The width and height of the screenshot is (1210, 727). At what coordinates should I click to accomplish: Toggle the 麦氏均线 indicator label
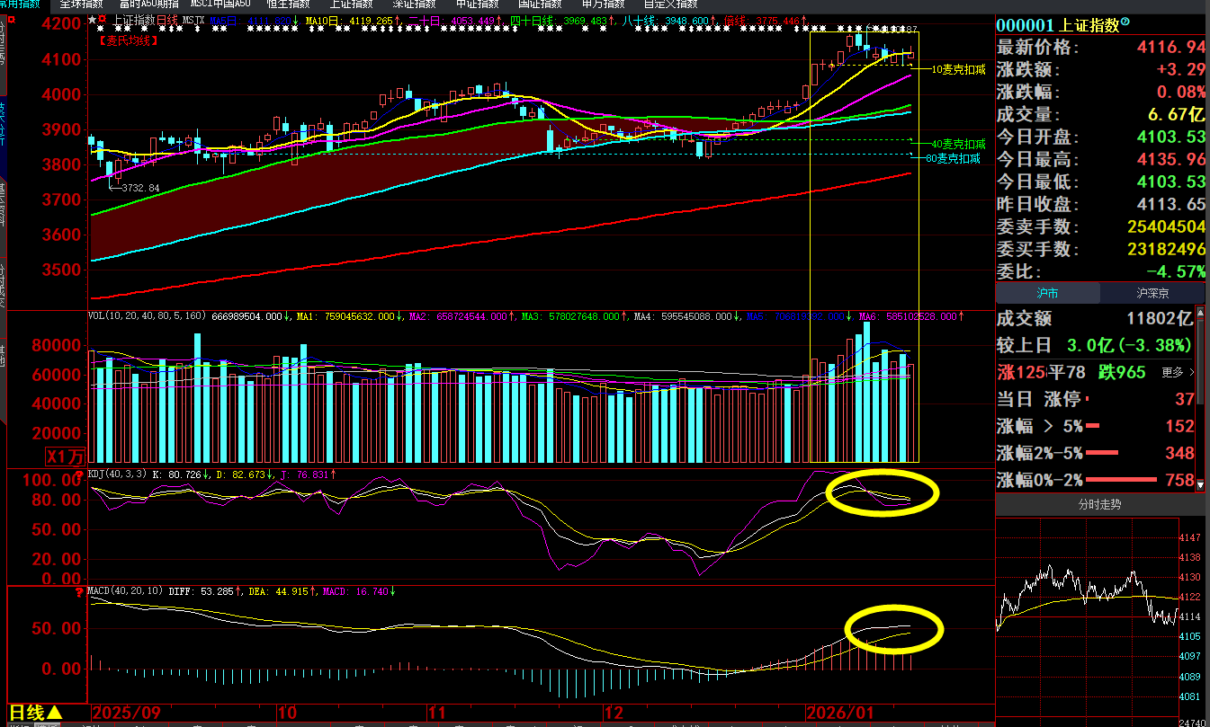click(x=127, y=40)
